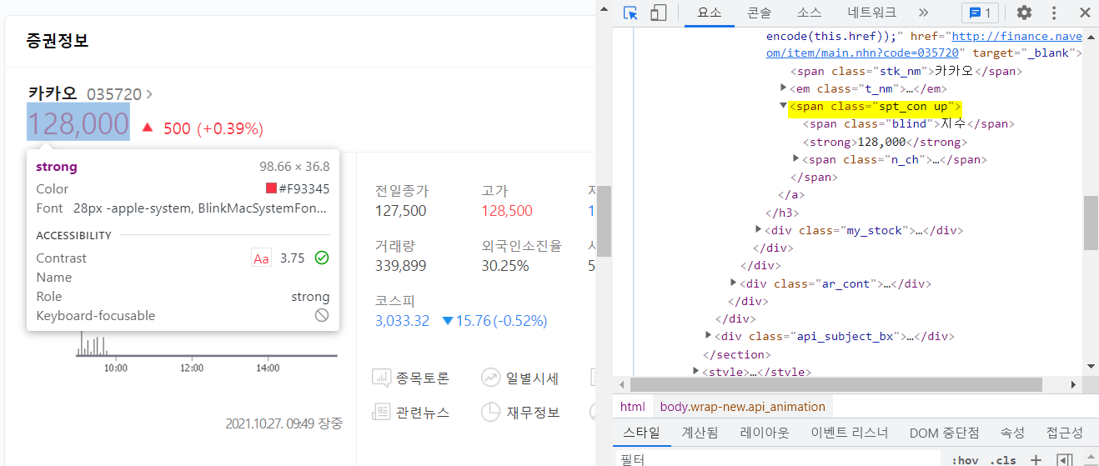
Task: Click the 코스피 index value 3,033.32
Action: [x=402, y=321]
